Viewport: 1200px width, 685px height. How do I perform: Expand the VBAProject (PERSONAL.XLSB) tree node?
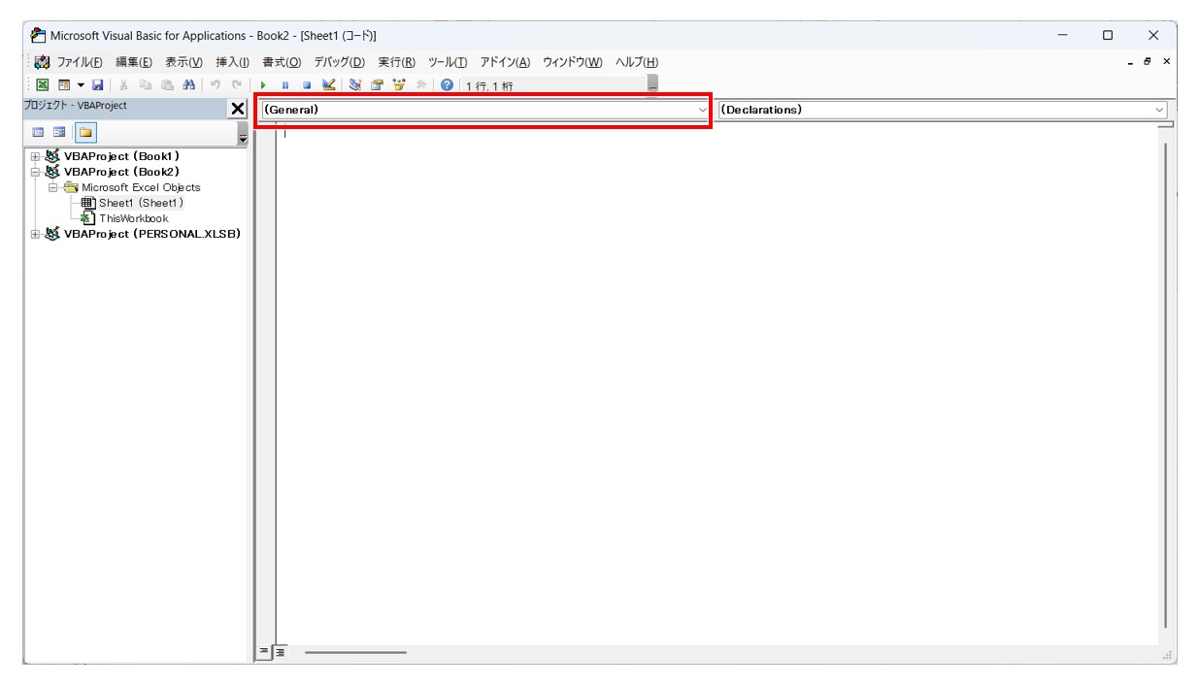(35, 234)
